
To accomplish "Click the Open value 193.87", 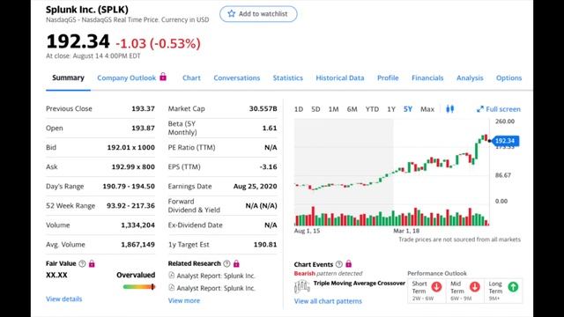I will point(143,128).
